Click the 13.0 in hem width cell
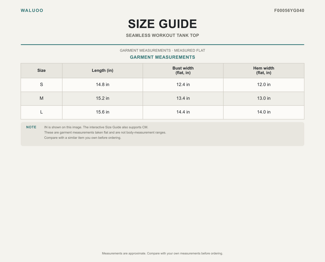Viewport: 325px width, 262px height. pos(264,98)
